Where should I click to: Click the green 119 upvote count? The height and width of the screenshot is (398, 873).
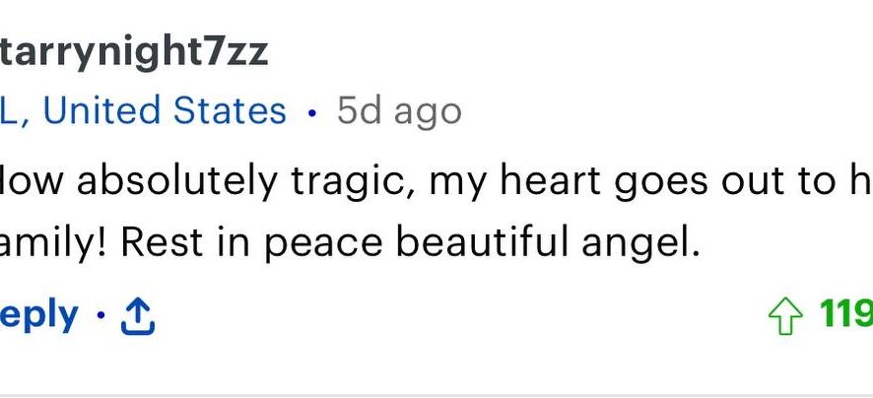click(x=845, y=316)
